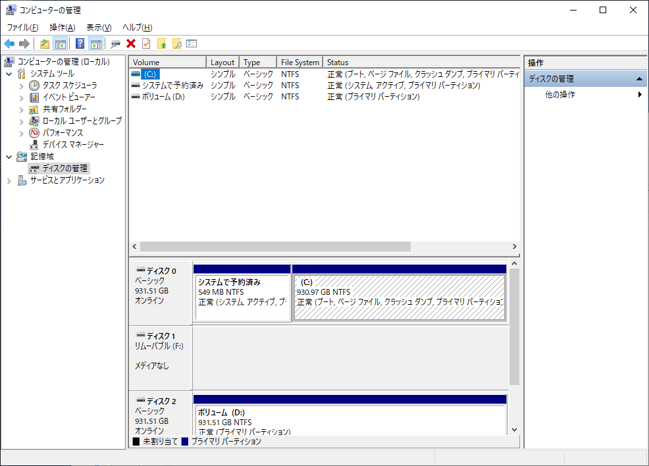Expand the ローカル ユーザーとグループ node
Viewport: 649px width, 466px height.
pyautogui.click(x=22, y=122)
